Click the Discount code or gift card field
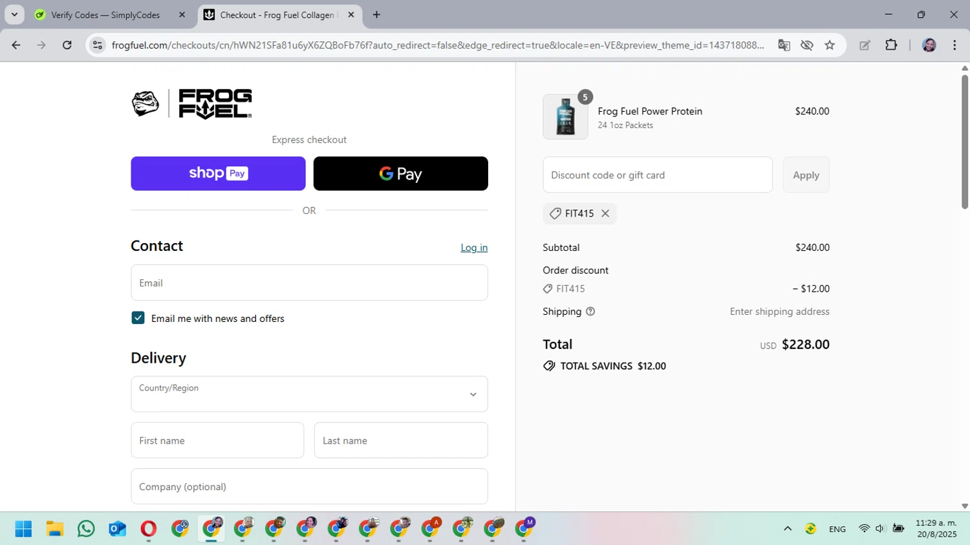Image resolution: width=970 pixels, height=545 pixels. pyautogui.click(x=658, y=175)
